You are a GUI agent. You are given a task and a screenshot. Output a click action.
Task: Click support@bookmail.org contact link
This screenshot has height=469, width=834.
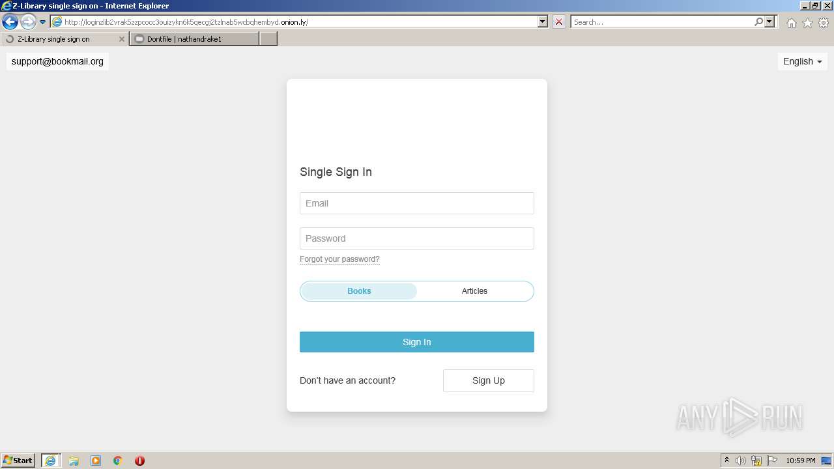tap(57, 61)
